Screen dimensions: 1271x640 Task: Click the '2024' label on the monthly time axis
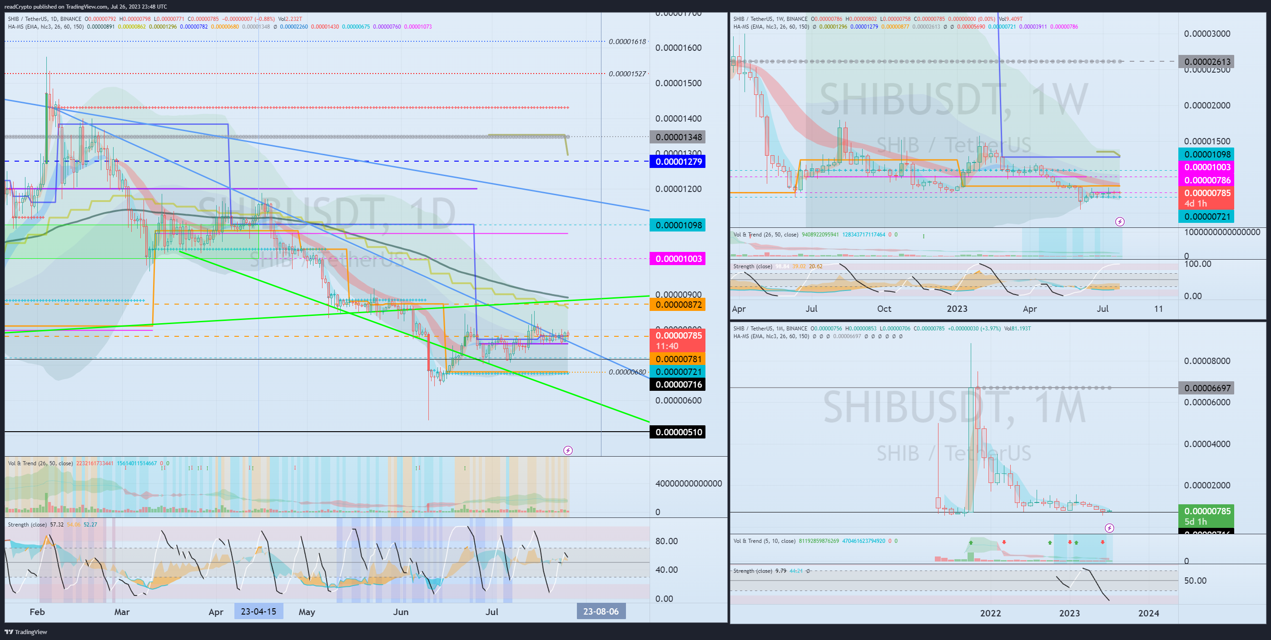(1148, 613)
